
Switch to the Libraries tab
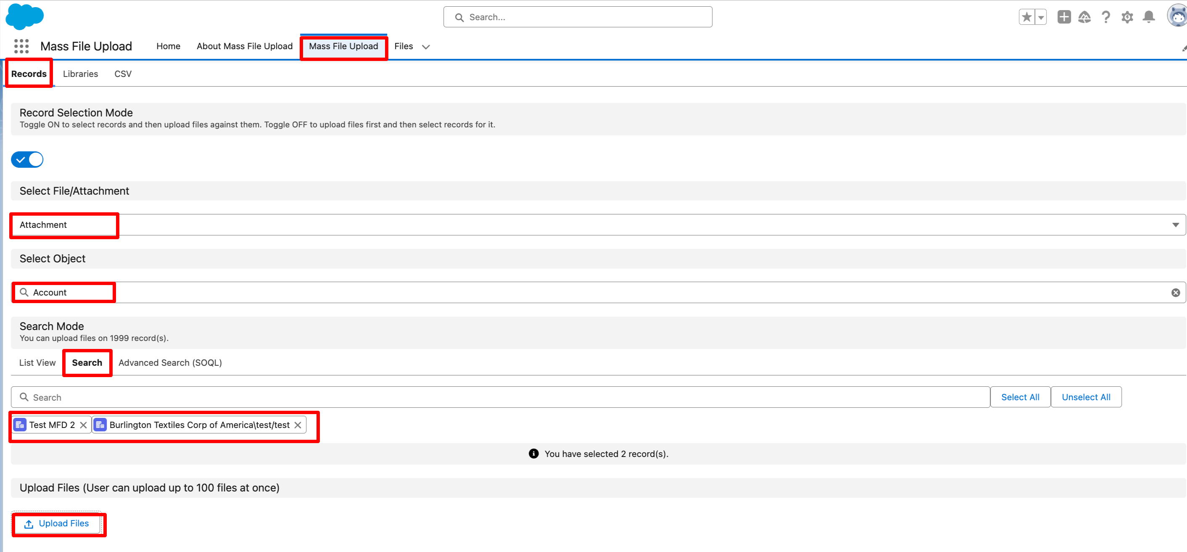pyautogui.click(x=80, y=74)
